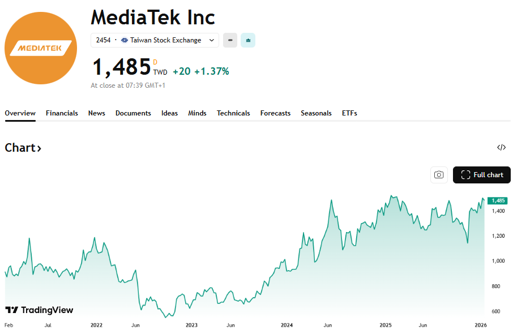Click the orange D data-delay indicator
The width and height of the screenshot is (513, 334).
155,62
